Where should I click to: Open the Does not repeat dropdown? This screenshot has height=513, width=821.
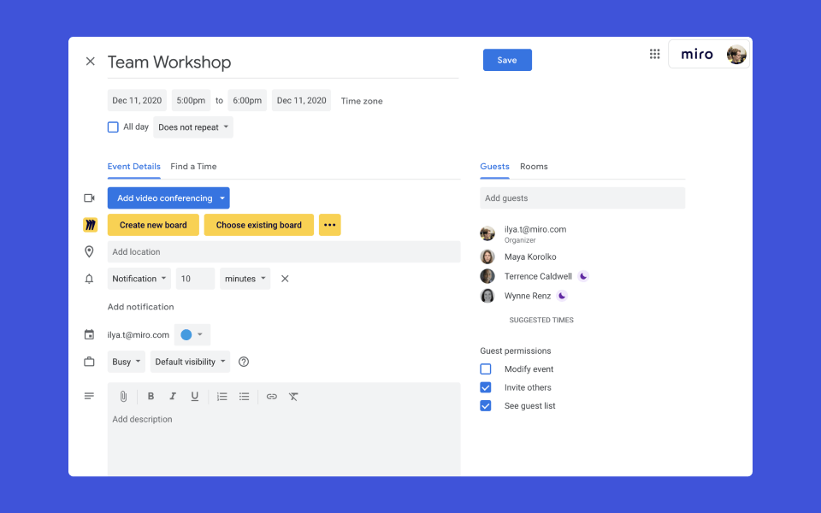point(193,127)
